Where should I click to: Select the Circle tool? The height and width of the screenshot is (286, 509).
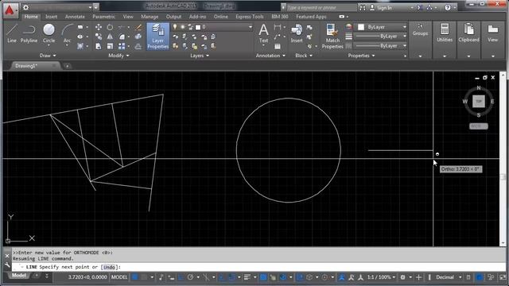tap(49, 33)
